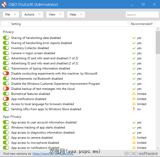160x157 pixels.
Task: Enable Disable conducting experiments by Microsoft toggle
Action: coord(6,74)
